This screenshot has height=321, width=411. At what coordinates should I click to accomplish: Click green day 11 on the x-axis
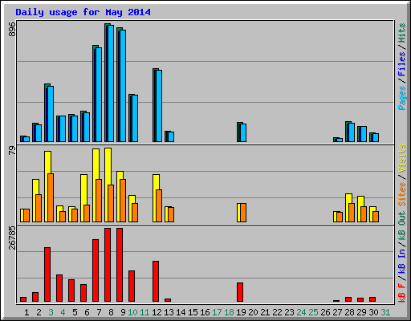click(x=144, y=312)
